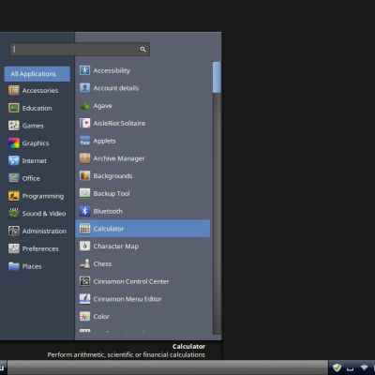Click the Applets icon

click(x=84, y=141)
